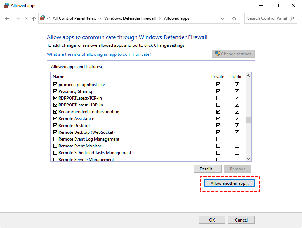Open the risks of allowing an app link
Viewport: 302px width, 228px height.
(99, 54)
